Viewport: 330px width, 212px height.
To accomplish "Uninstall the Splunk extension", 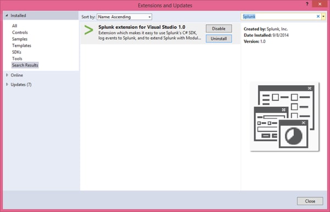I will click(219, 39).
